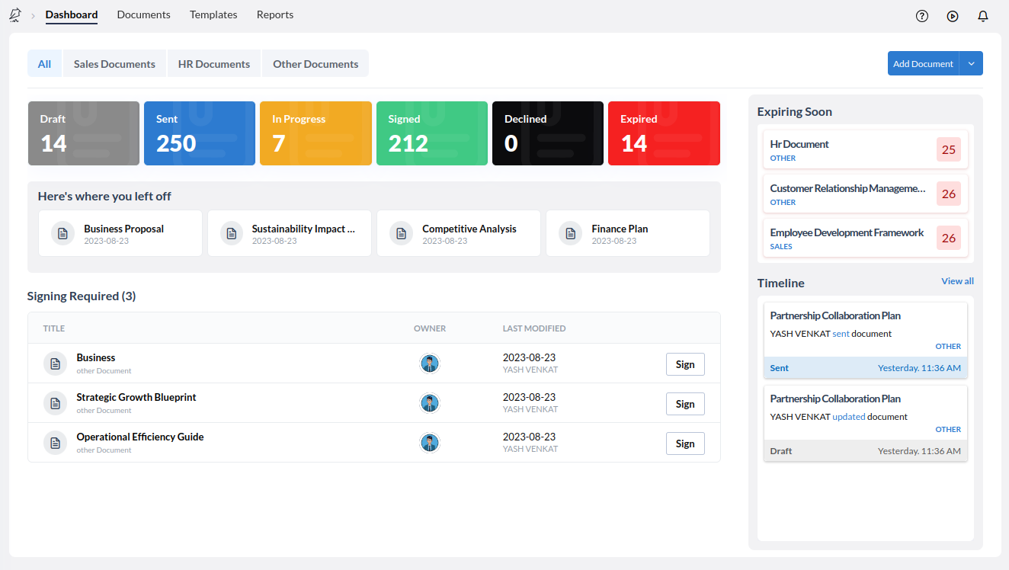Sign the Operational Efficiency Guide document
The height and width of the screenshot is (570, 1009).
pos(685,444)
